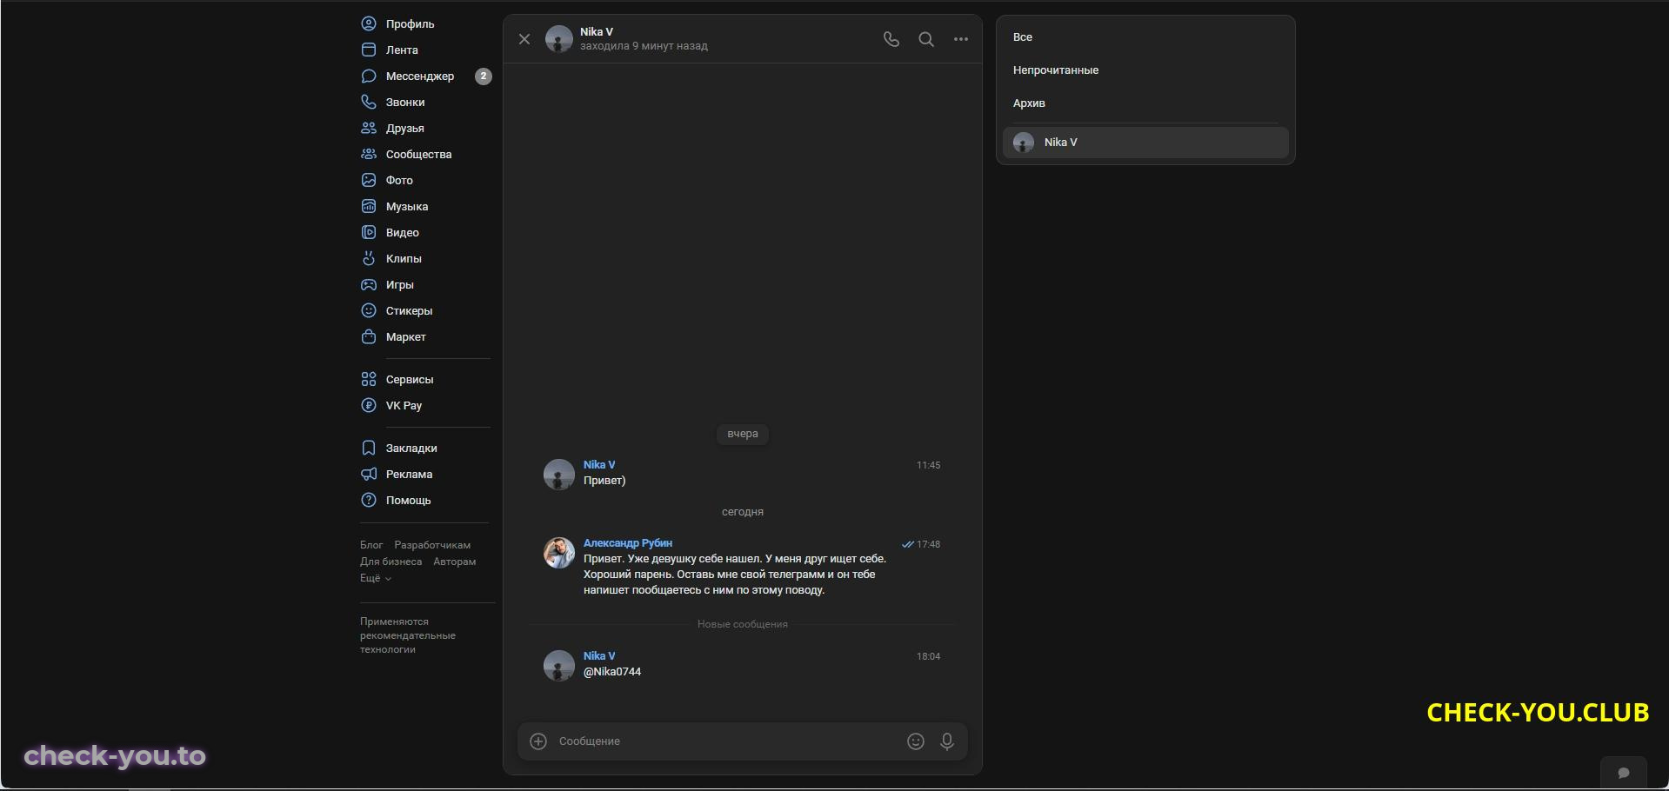Open Реклама megaphone icon
1669x791 pixels.
369,474
